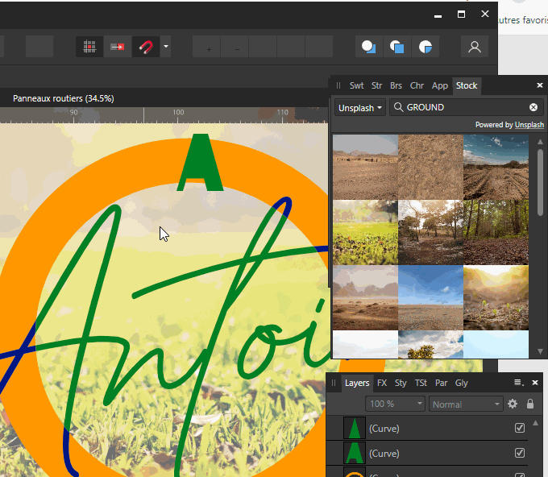Select the blue sky flat land photo

tap(430, 298)
